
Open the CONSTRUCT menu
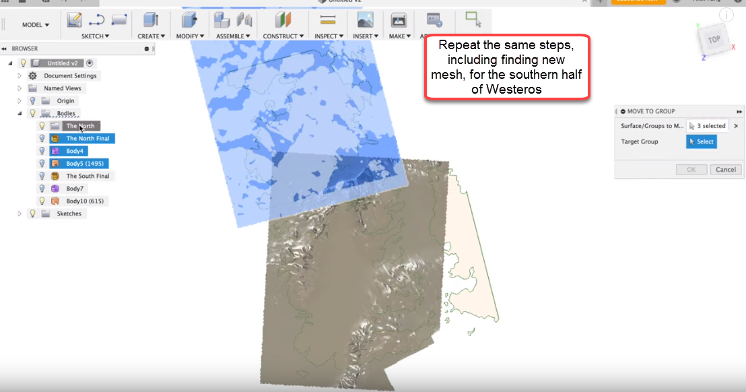283,36
